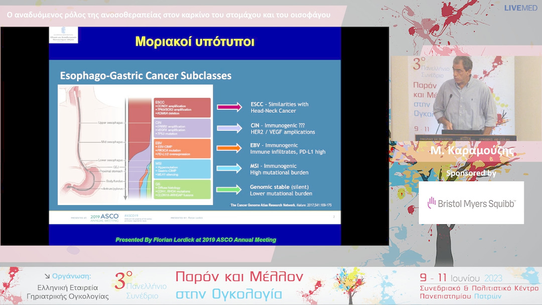Click the esophagus and stomach anatomy diagram
Screen dimensions: 542x305
click(x=93, y=145)
